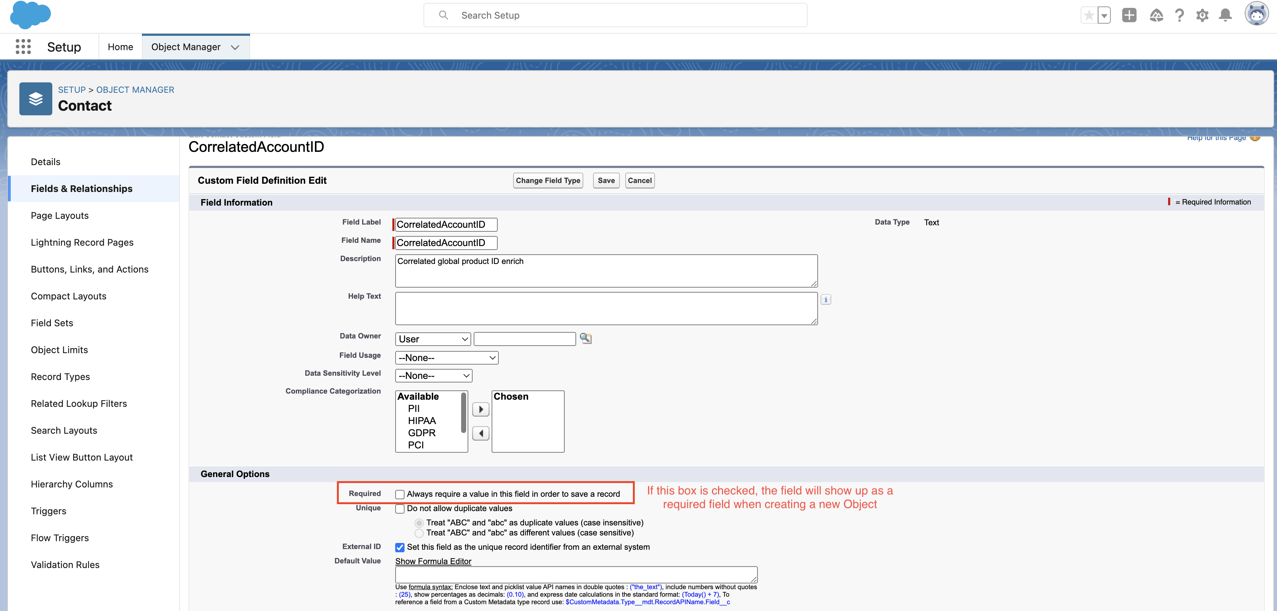Open the notifications bell
This screenshot has height=611, width=1277.
click(x=1225, y=15)
